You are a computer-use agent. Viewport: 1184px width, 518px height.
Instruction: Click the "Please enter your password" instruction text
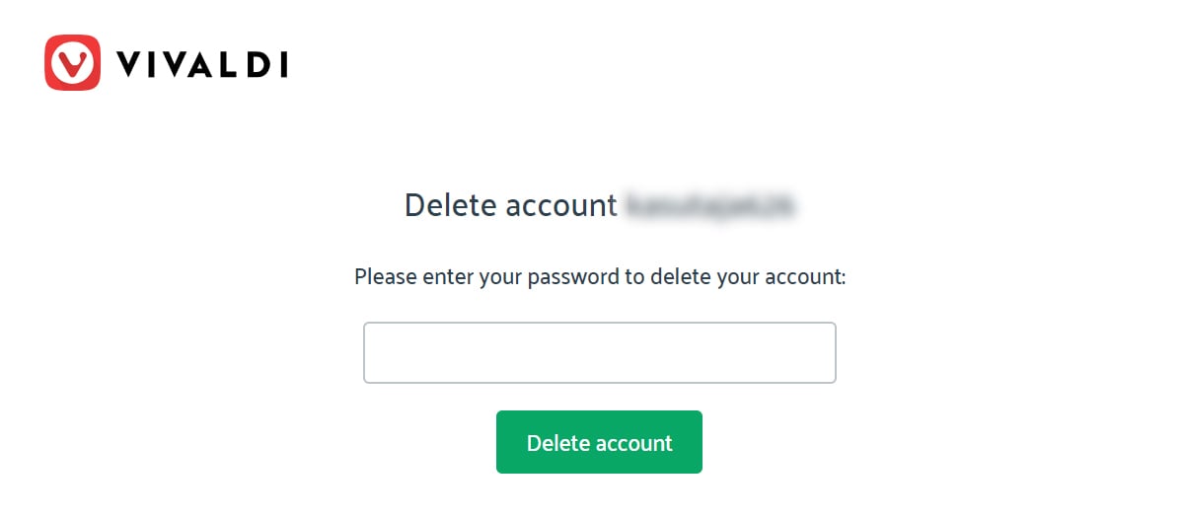click(x=600, y=277)
